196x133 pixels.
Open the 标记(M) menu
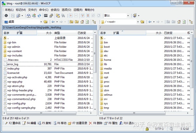(21, 10)
